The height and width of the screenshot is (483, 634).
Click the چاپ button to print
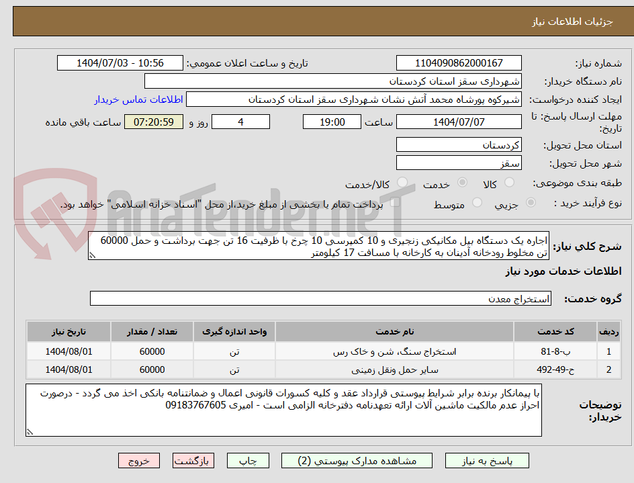pyautogui.click(x=248, y=460)
